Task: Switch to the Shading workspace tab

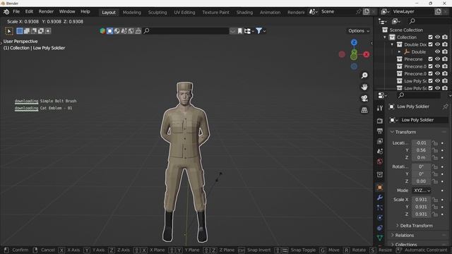Action: point(244,13)
